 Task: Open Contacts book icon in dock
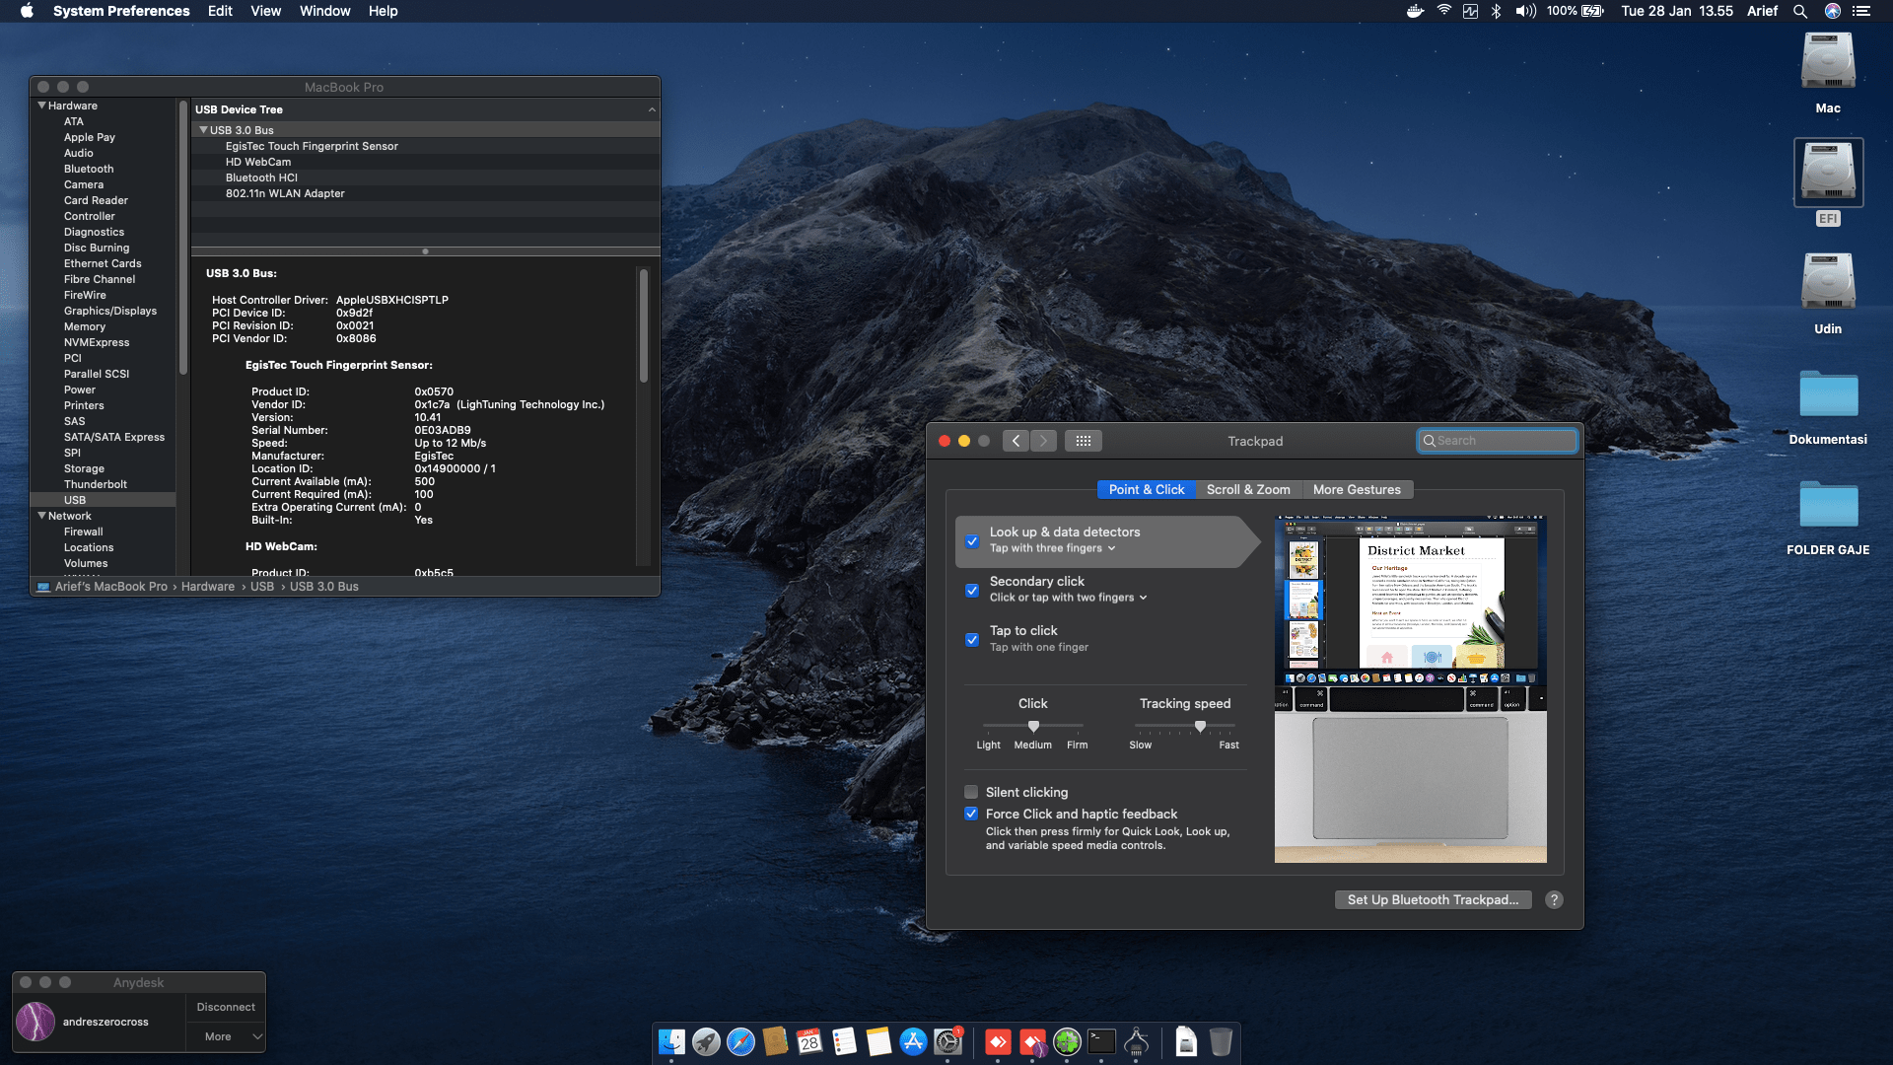pyautogui.click(x=775, y=1041)
